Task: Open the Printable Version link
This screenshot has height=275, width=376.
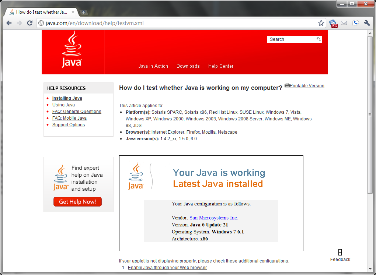Action: click(x=307, y=86)
